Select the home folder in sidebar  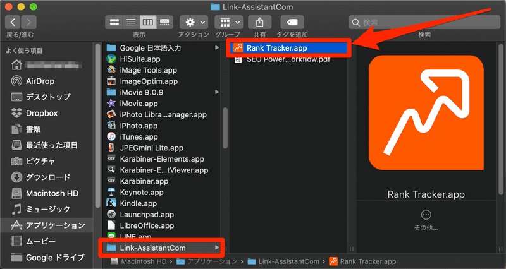click(46, 66)
